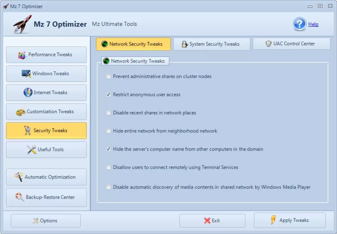Uncheck Restrict anonymous user access

coord(108,94)
